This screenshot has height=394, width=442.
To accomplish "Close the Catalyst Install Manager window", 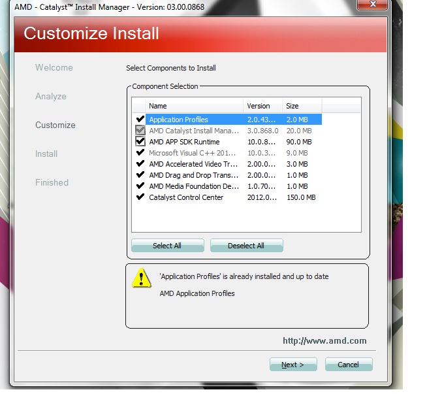I will 372,4.
